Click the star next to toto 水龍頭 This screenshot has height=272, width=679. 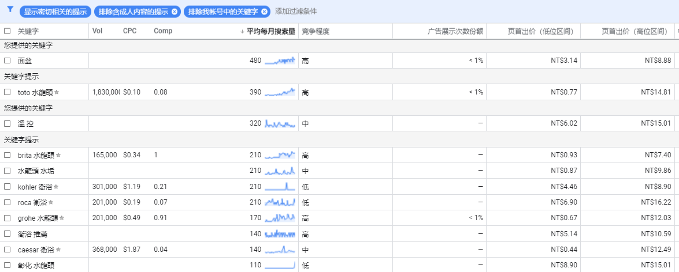pos(57,92)
